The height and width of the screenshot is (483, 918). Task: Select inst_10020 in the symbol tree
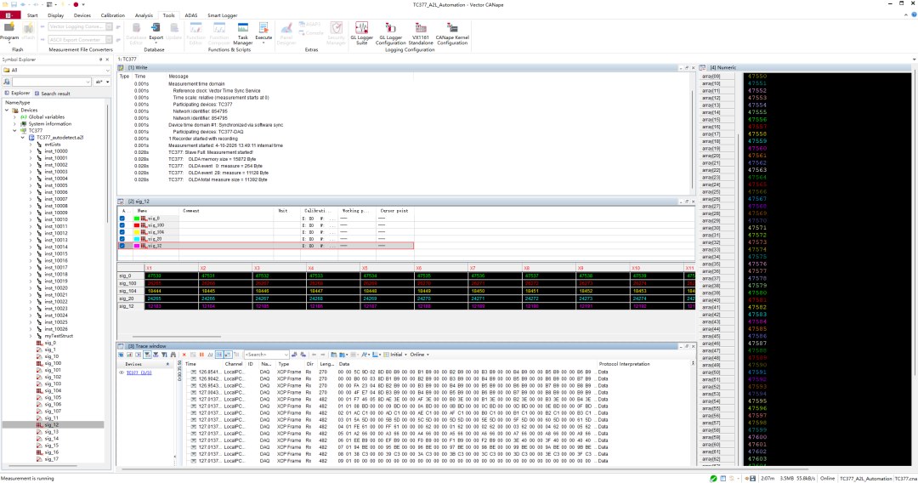pos(55,288)
